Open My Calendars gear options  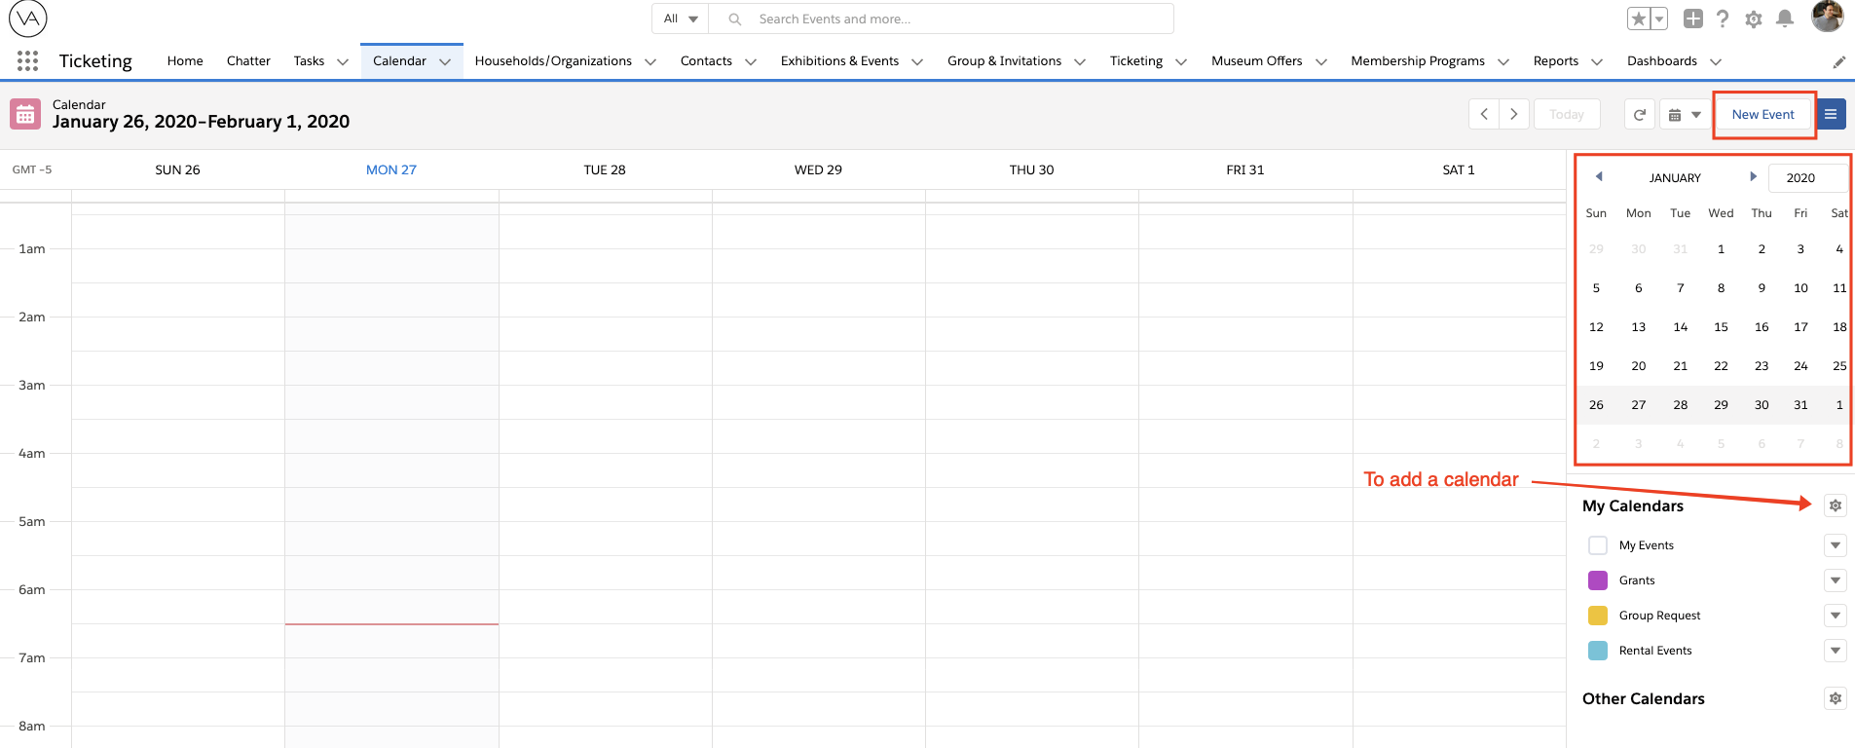point(1835,505)
